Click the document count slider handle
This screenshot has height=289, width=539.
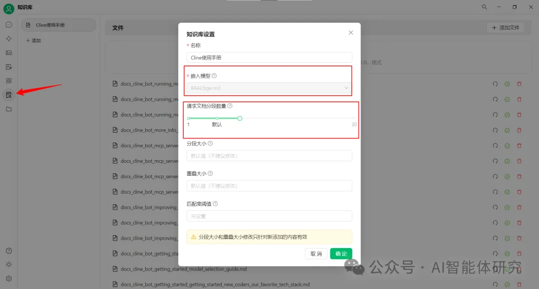[x=240, y=118]
